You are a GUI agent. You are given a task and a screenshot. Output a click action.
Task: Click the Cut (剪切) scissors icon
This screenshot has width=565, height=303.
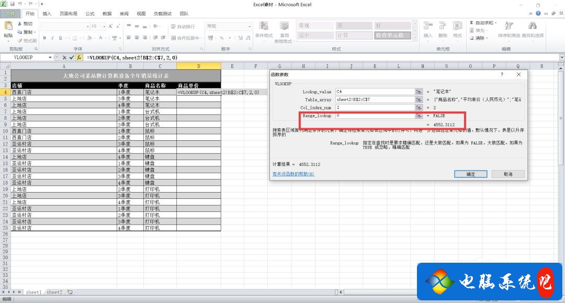click(x=20, y=24)
